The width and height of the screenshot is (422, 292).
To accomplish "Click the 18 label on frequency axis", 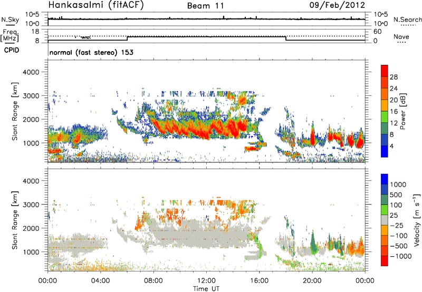I will coord(35,32).
